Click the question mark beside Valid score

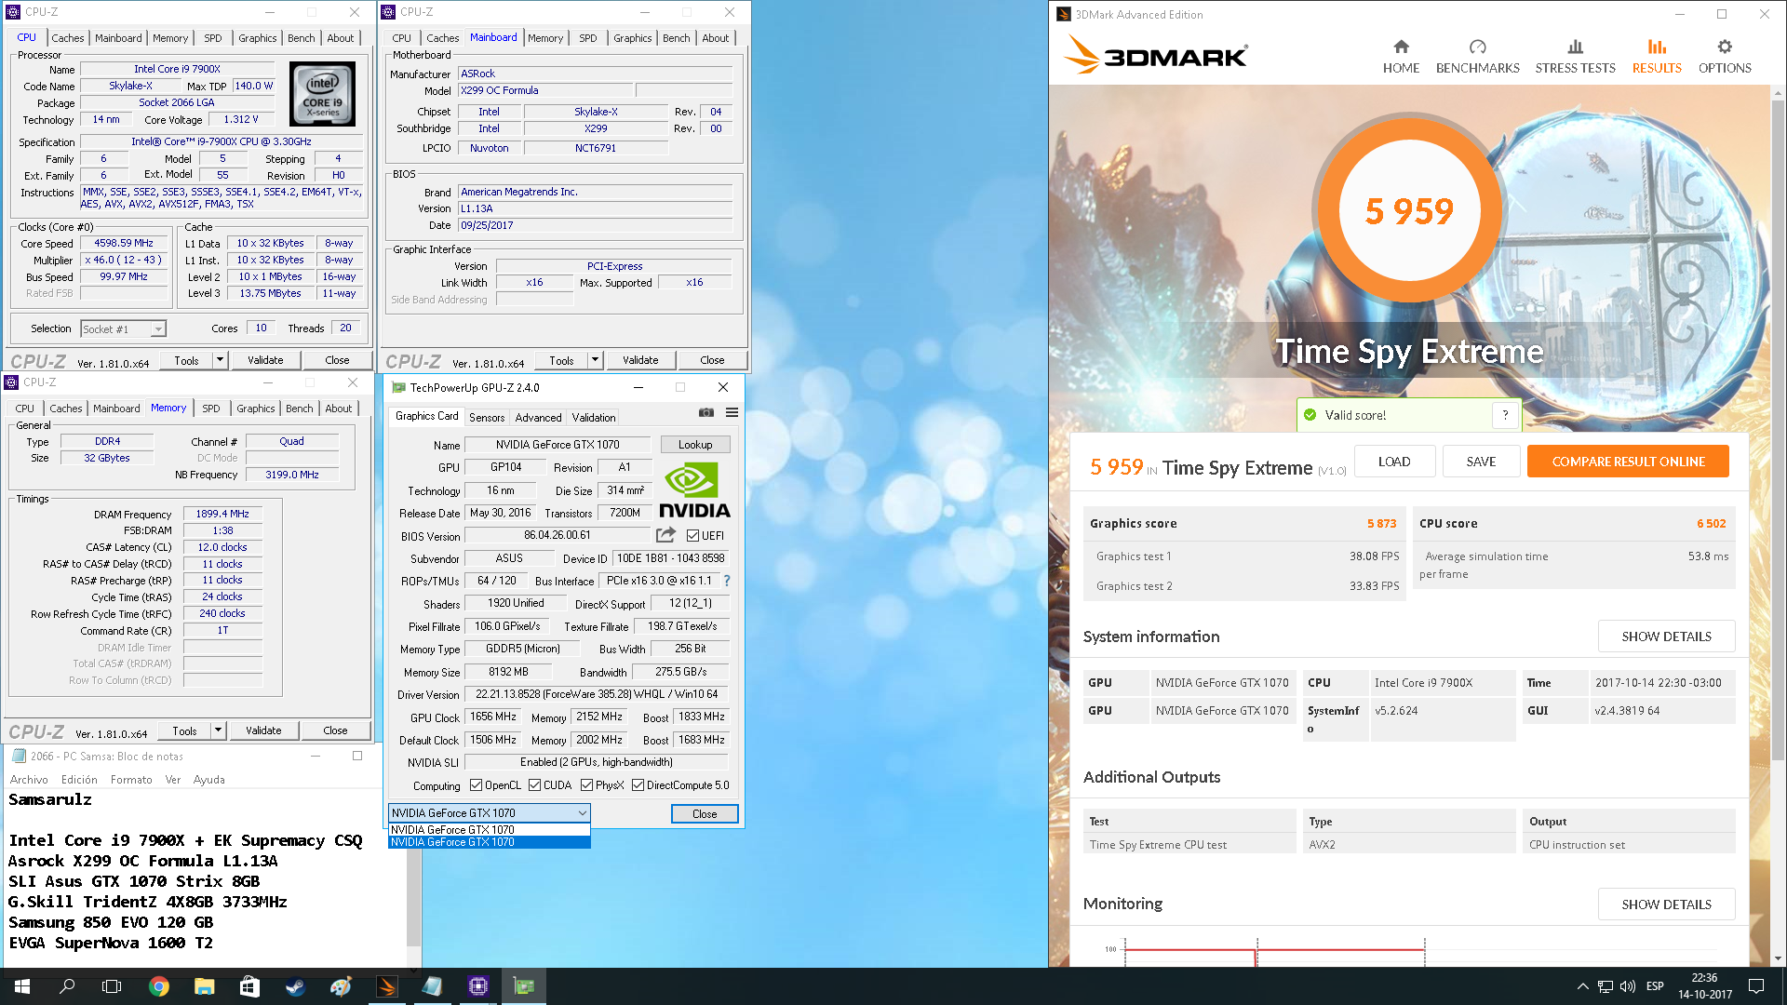(x=1505, y=415)
